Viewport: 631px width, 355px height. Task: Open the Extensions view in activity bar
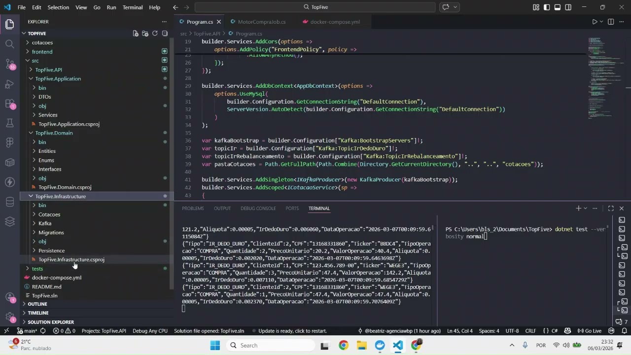(9, 104)
